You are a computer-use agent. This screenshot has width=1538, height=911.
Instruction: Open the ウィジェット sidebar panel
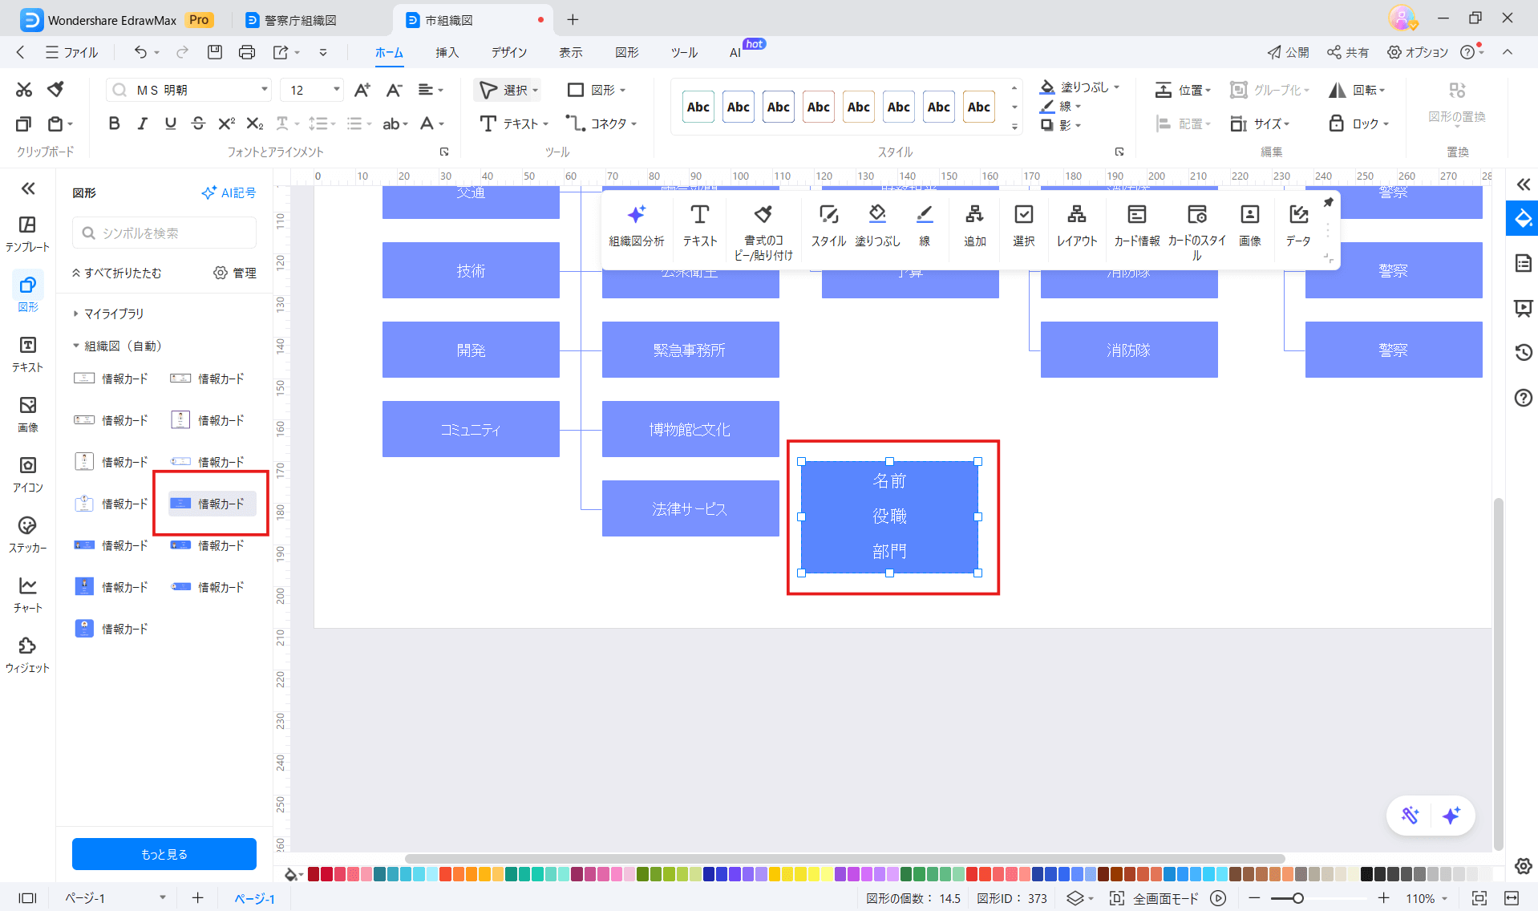pyautogui.click(x=27, y=654)
